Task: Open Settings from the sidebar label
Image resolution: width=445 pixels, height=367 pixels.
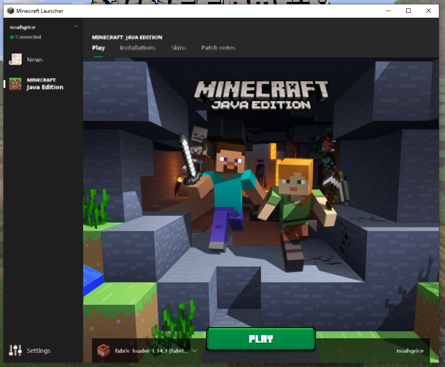Action: 38,350
